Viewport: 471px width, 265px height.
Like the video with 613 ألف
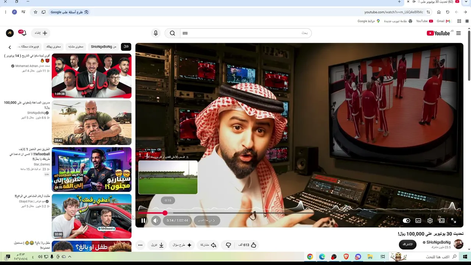click(248, 245)
